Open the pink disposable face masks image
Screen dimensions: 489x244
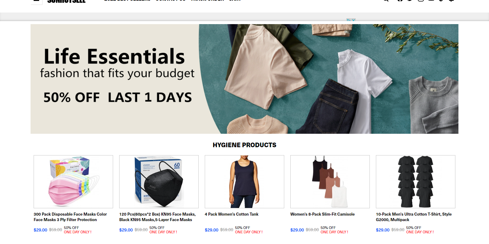point(73,182)
